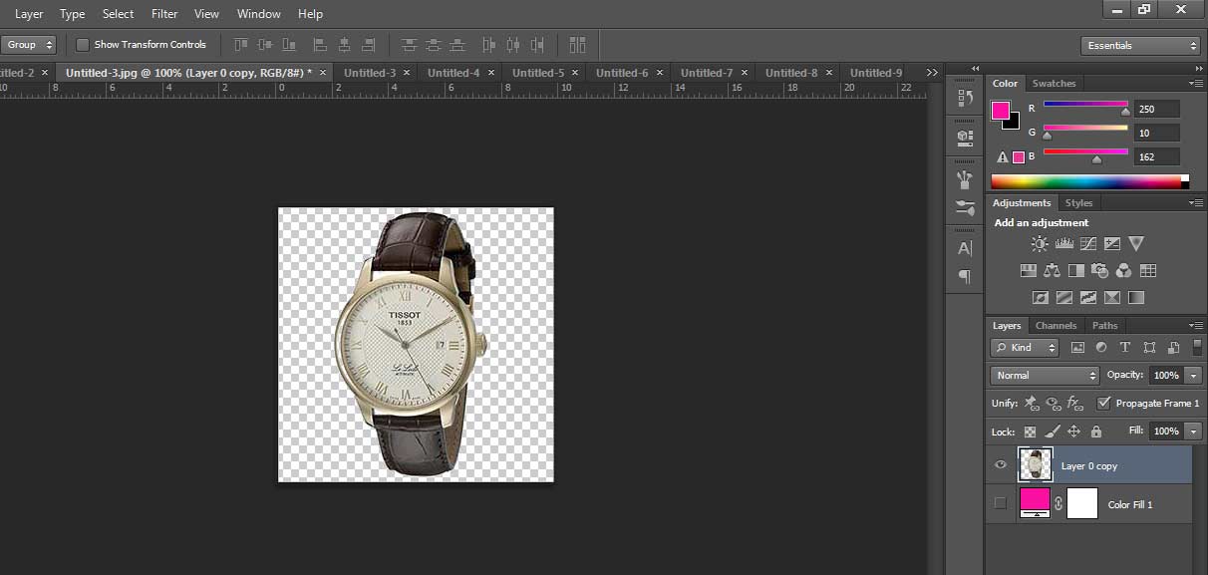Add a Vibrance adjustment
Screen dimensions: 1208x575
1135,243
